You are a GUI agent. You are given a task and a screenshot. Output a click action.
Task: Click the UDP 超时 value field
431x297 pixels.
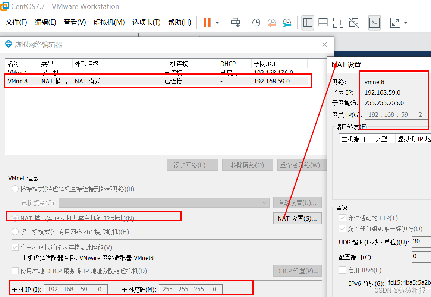[x=421, y=242]
